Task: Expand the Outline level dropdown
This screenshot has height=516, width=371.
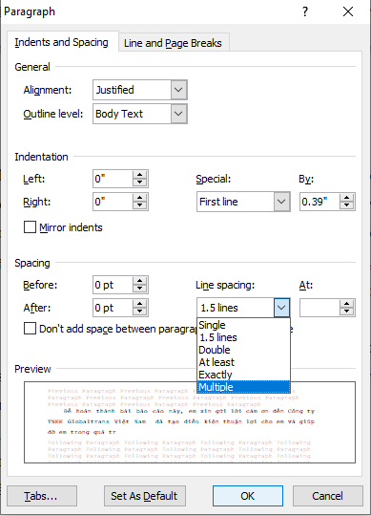Action: (178, 114)
